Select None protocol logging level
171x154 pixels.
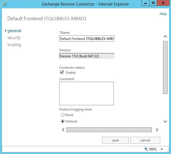click(63, 115)
